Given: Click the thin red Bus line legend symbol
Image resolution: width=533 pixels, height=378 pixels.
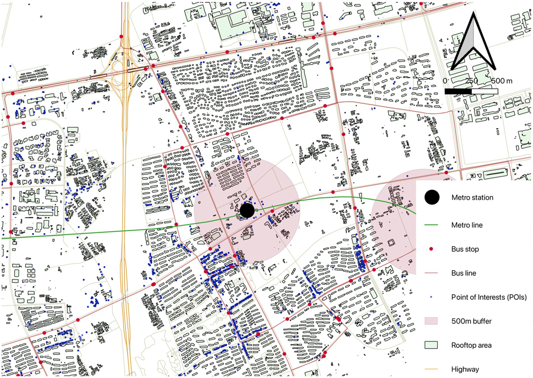Looking at the screenshot, I should point(431,273).
